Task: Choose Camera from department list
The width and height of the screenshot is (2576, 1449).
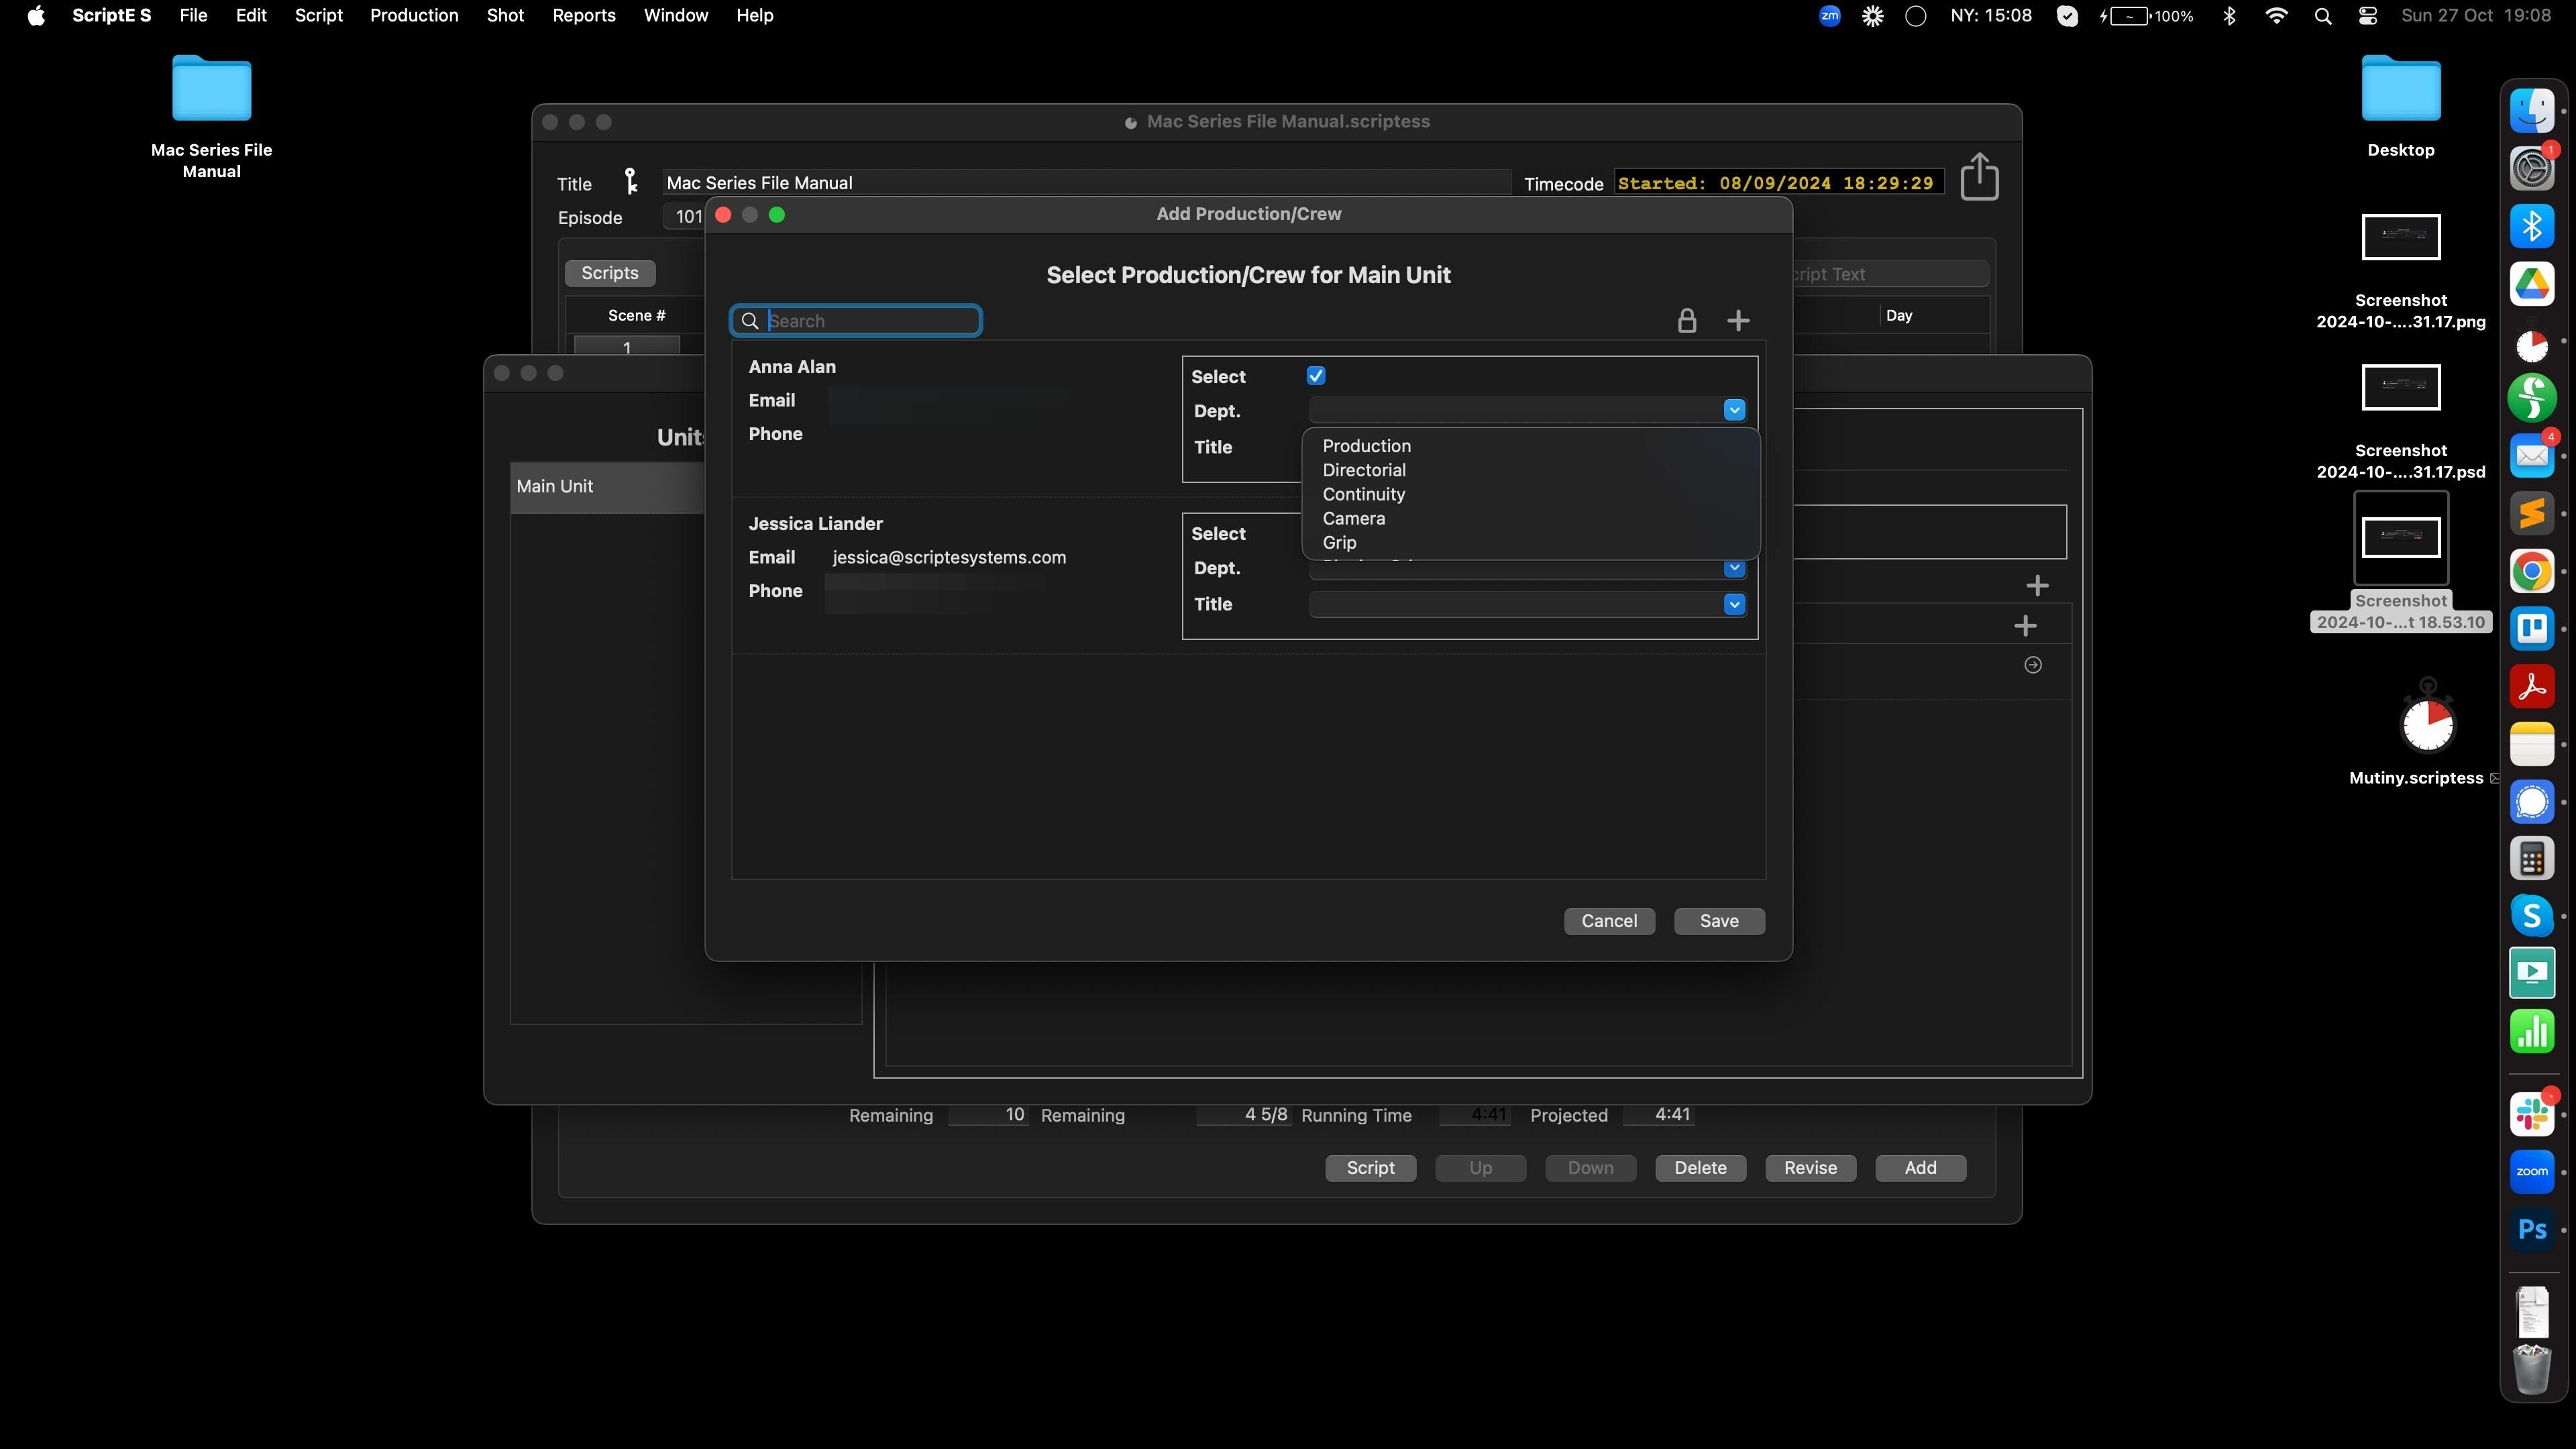Action: pyautogui.click(x=1353, y=518)
